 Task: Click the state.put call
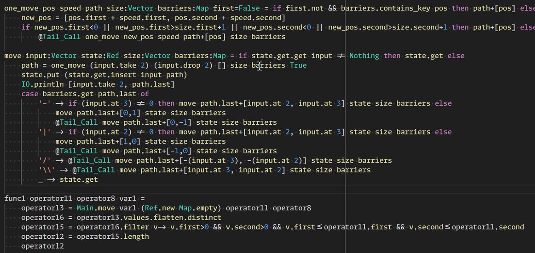coord(40,75)
